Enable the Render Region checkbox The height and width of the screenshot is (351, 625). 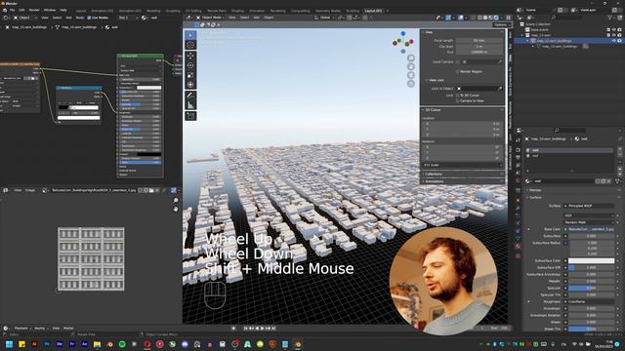457,71
